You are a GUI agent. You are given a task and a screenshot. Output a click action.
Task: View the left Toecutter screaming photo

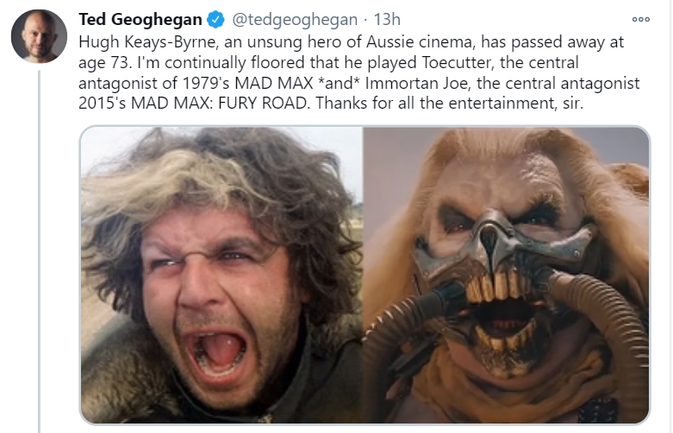point(222,275)
